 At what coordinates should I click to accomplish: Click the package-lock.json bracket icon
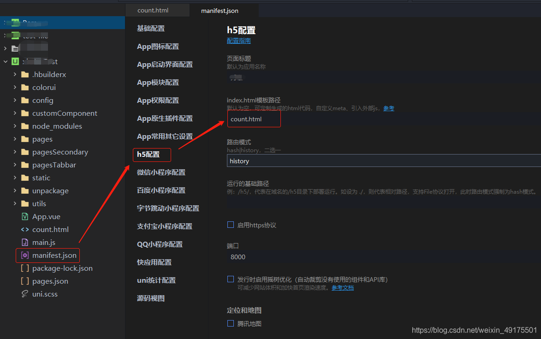point(25,268)
